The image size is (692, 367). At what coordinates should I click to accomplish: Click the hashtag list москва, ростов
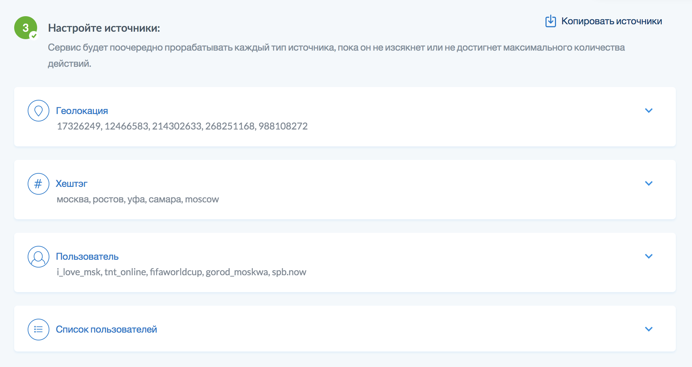138,199
